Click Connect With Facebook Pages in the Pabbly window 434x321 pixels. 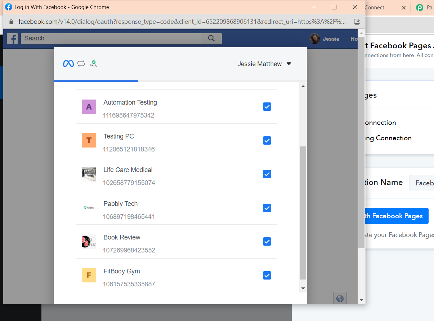click(397, 216)
